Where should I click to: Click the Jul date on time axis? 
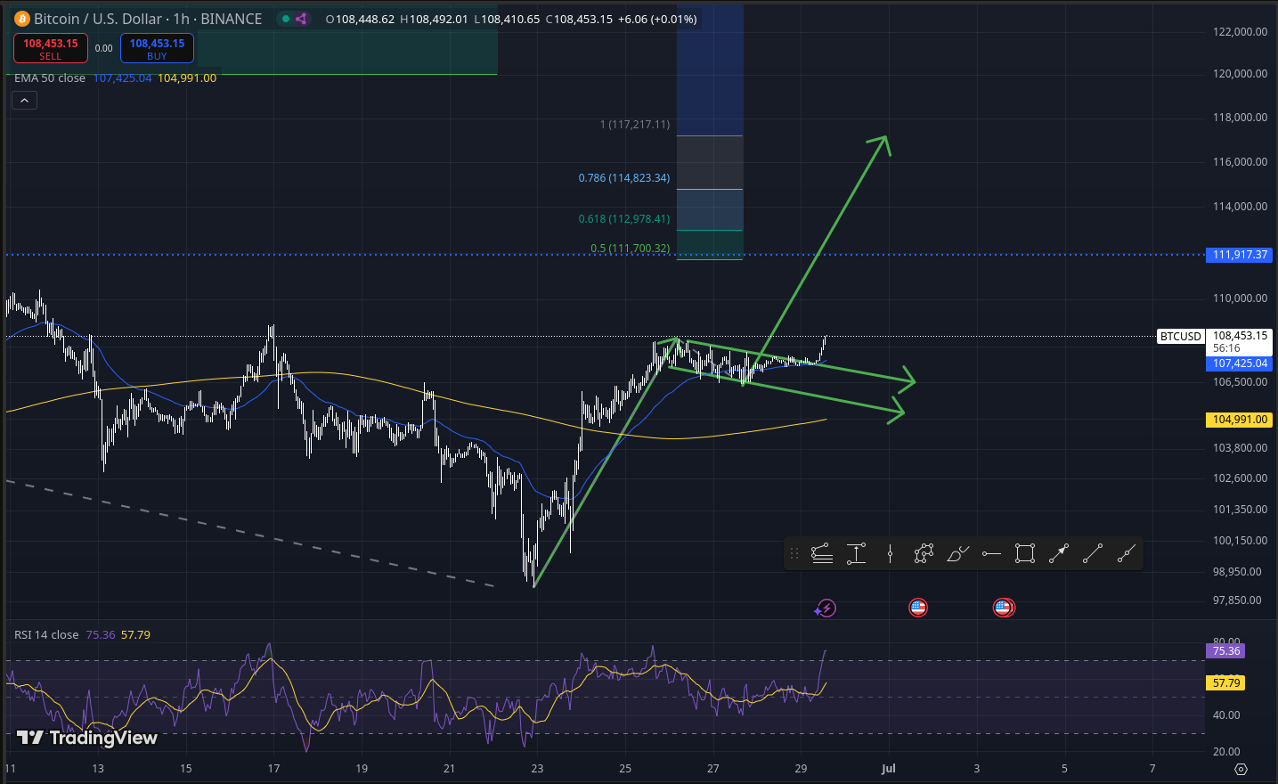tap(888, 768)
